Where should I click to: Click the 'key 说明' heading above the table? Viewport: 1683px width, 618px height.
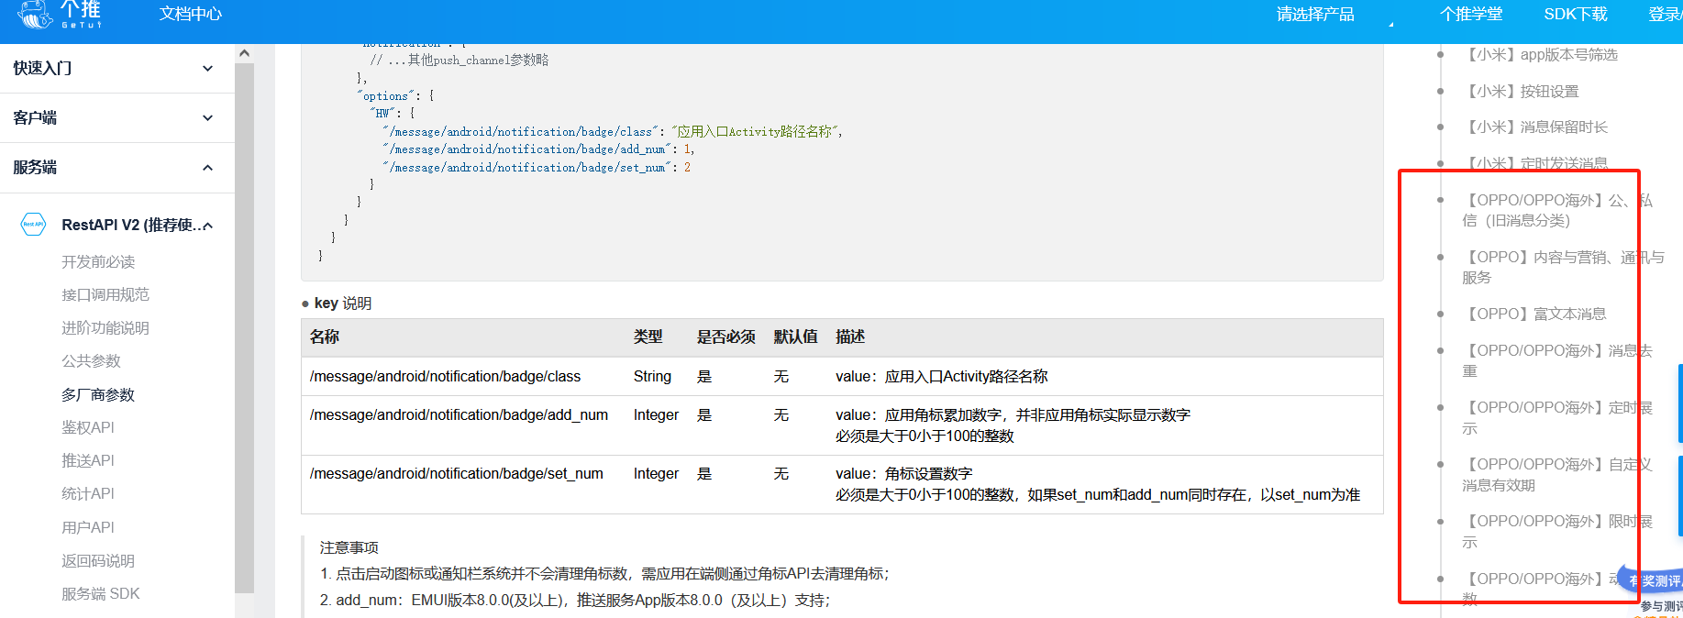pyautogui.click(x=343, y=303)
